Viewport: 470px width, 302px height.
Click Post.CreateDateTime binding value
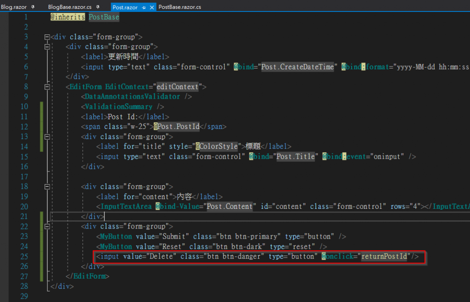pos(297,67)
